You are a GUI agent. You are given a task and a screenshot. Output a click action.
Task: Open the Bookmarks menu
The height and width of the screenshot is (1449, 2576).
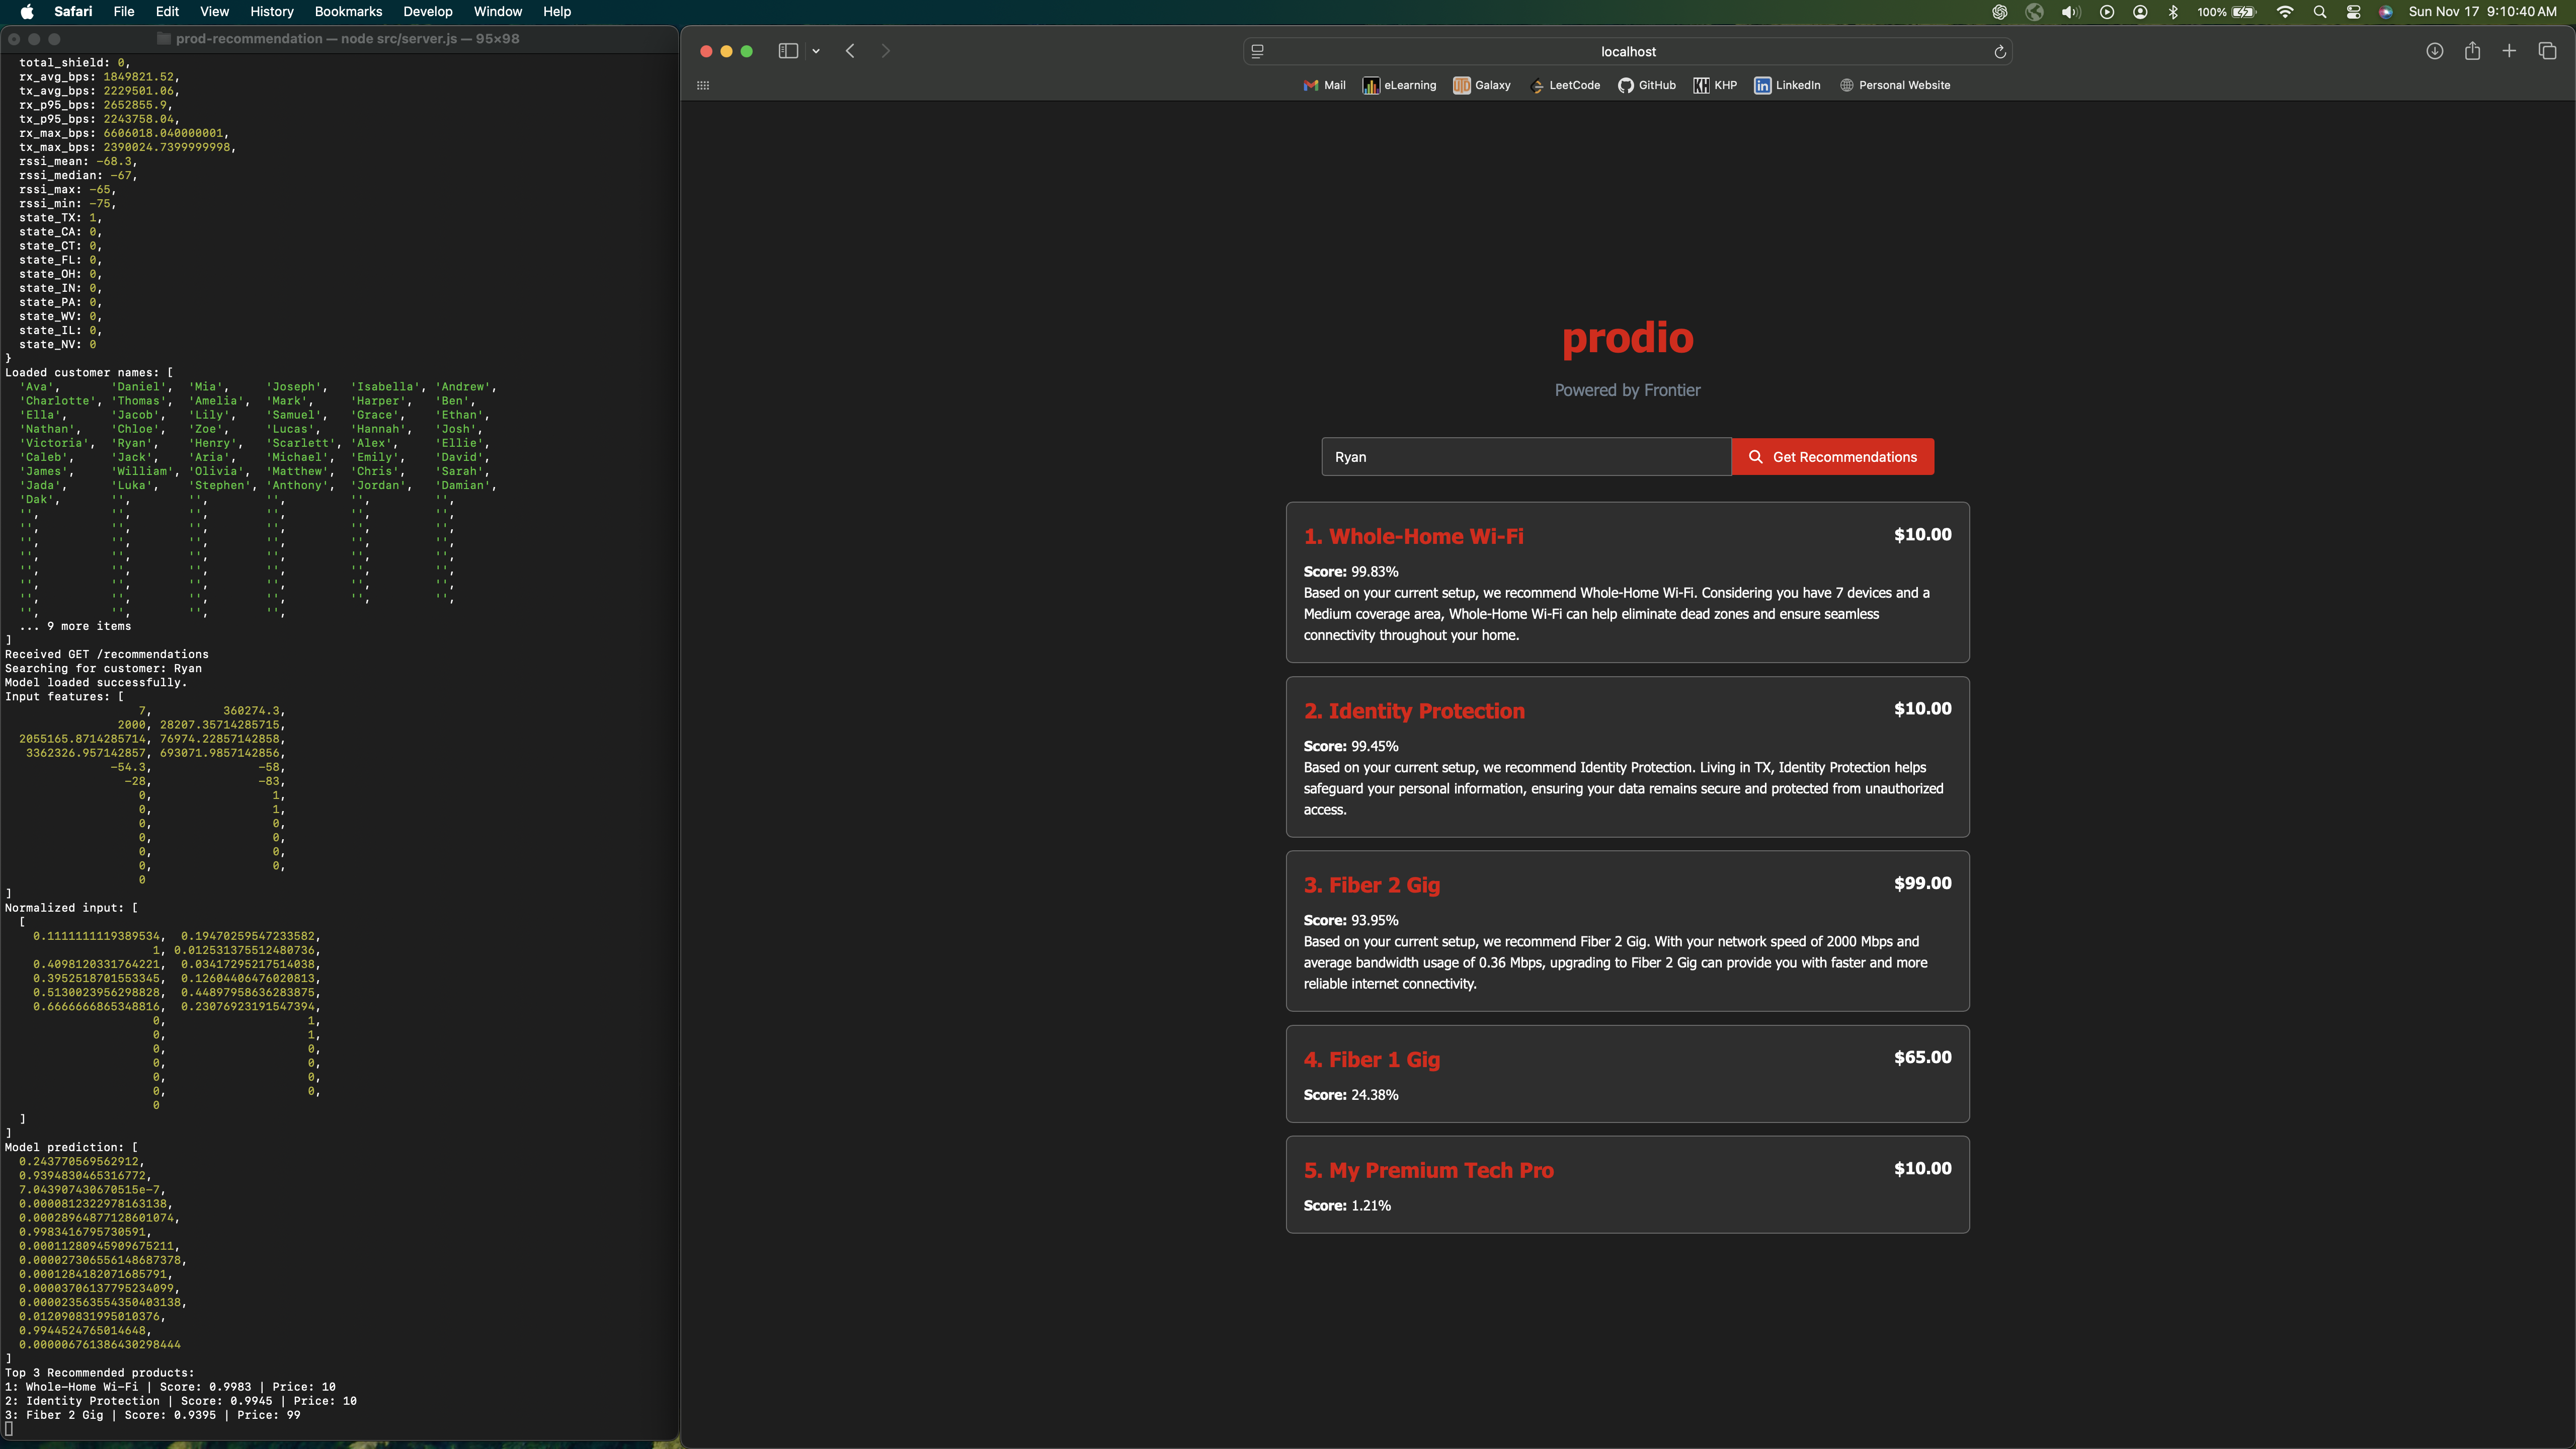coord(348,12)
